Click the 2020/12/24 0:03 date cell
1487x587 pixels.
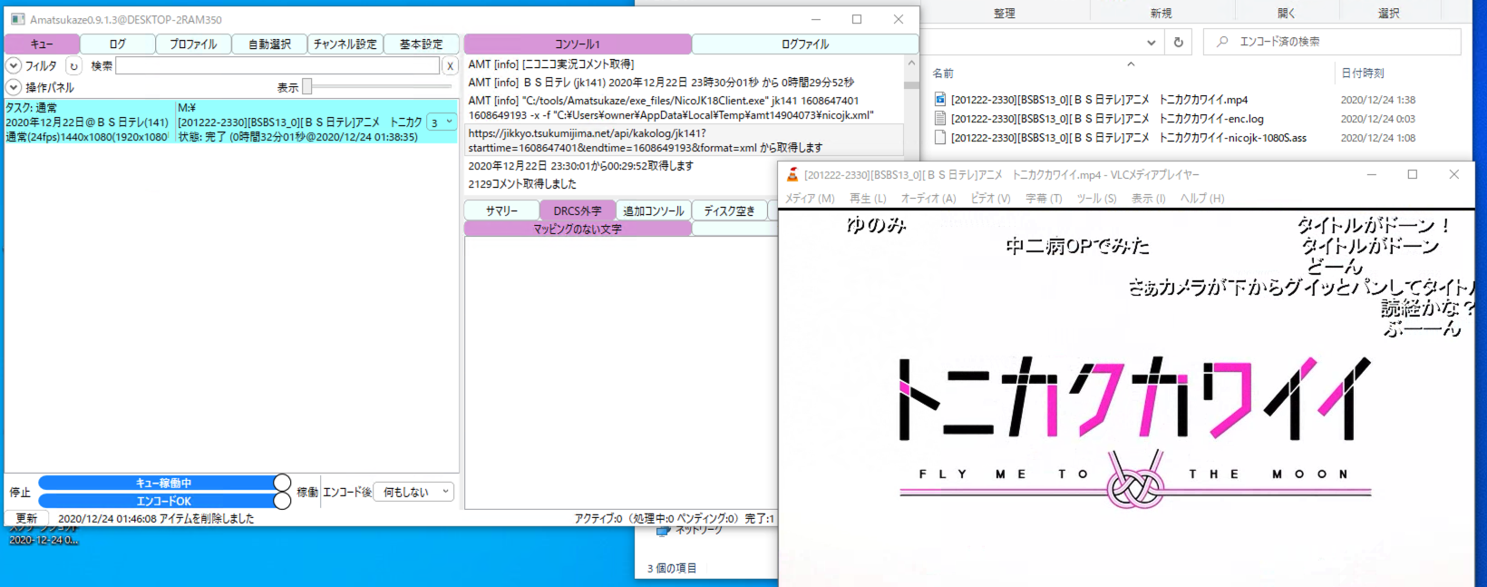pyautogui.click(x=1377, y=119)
